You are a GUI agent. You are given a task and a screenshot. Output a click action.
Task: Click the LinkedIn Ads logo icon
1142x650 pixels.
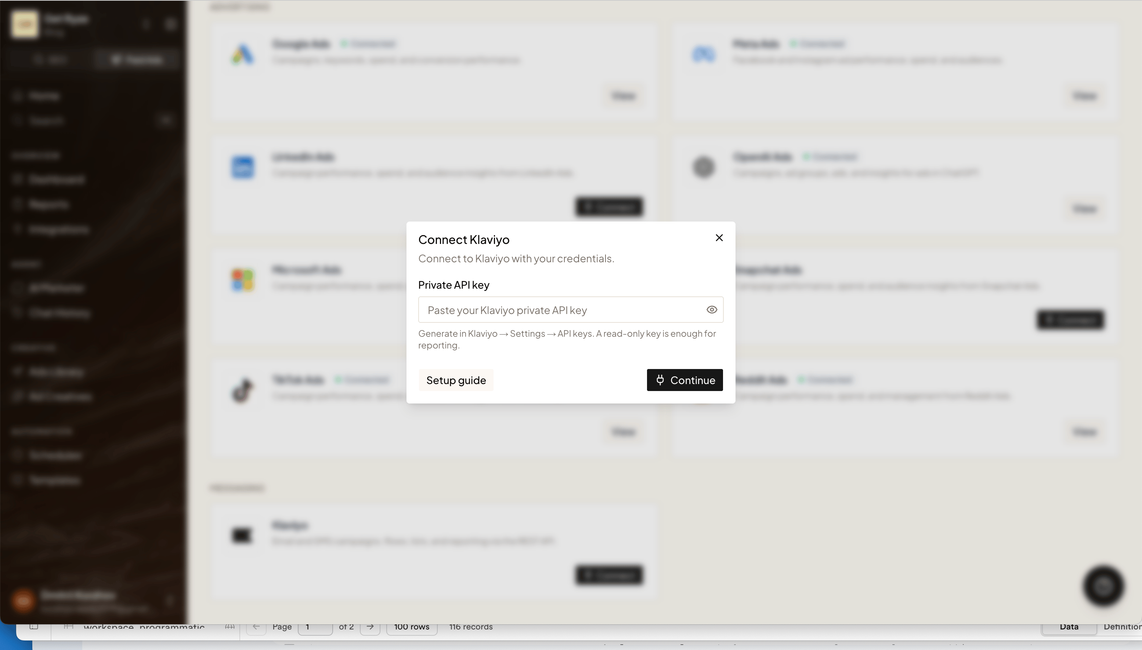coord(243,167)
